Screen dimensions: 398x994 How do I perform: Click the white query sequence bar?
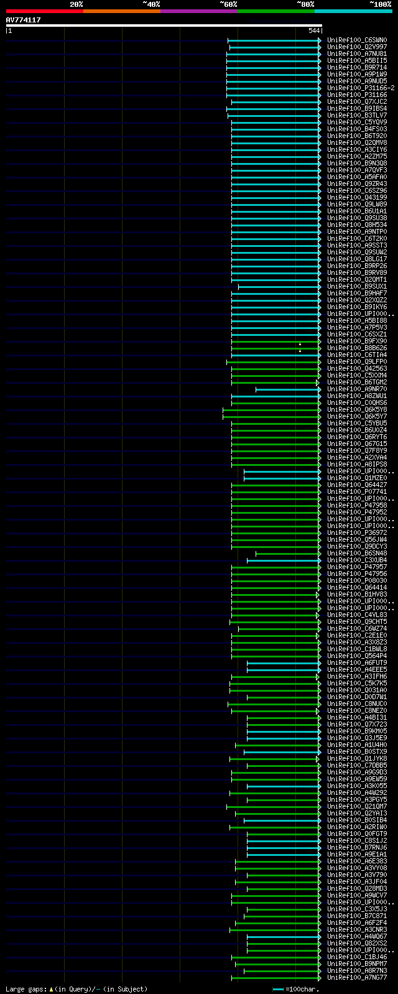tap(164, 26)
